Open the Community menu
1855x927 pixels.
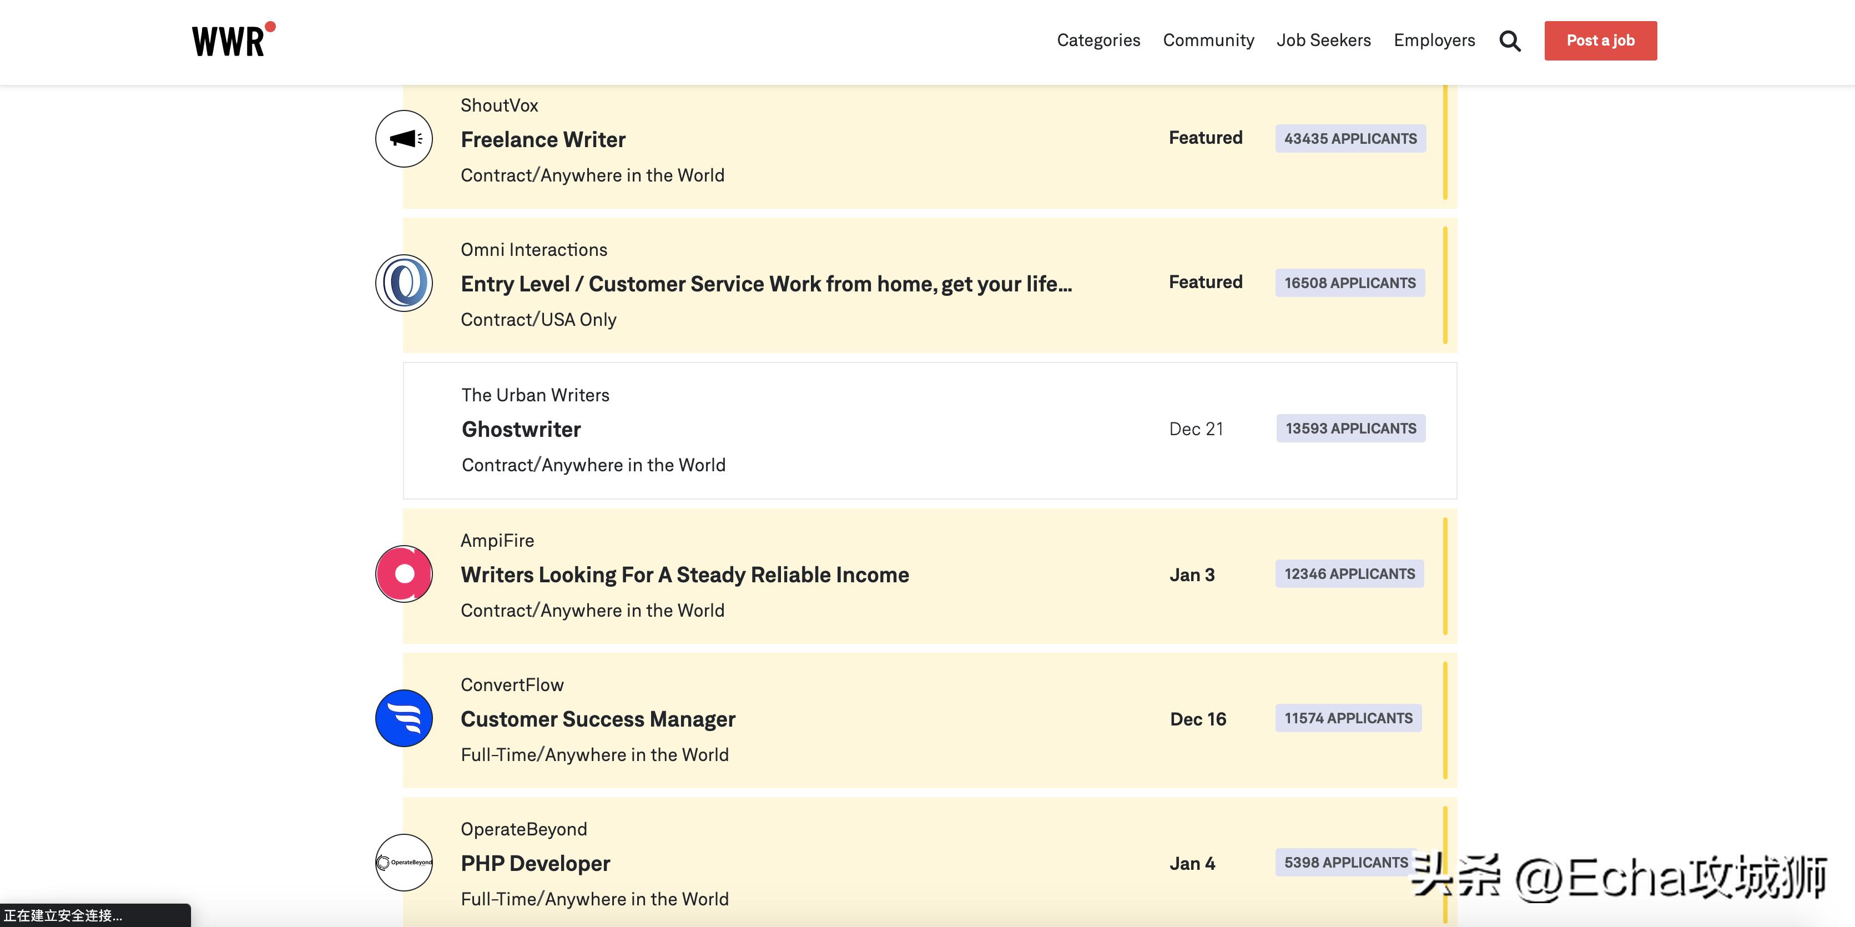click(1208, 41)
